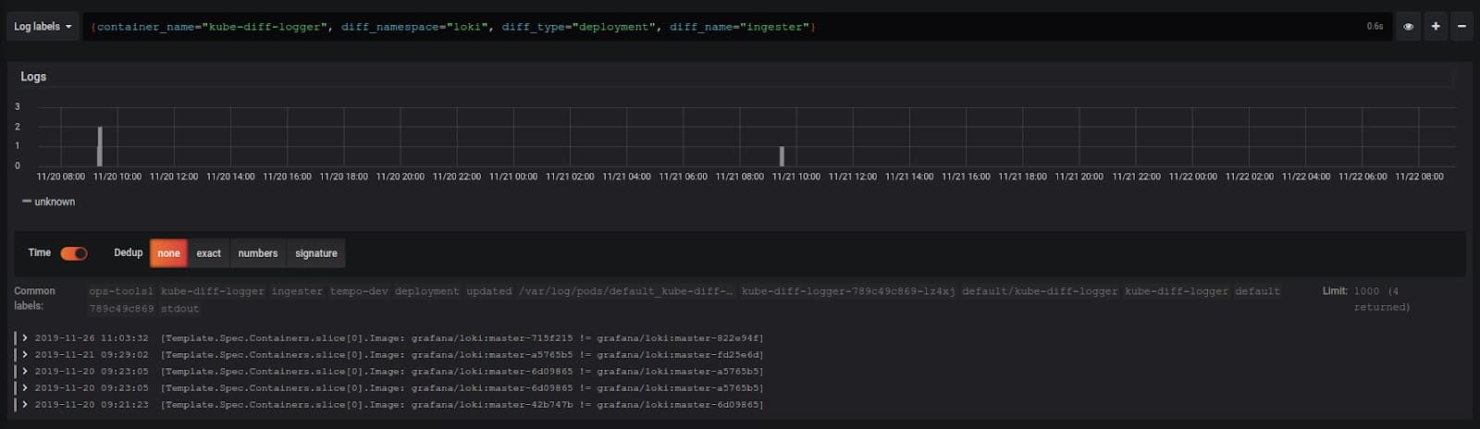This screenshot has width=1480, height=429.
Task: Click the ops-tools1 common label
Action: (x=121, y=291)
